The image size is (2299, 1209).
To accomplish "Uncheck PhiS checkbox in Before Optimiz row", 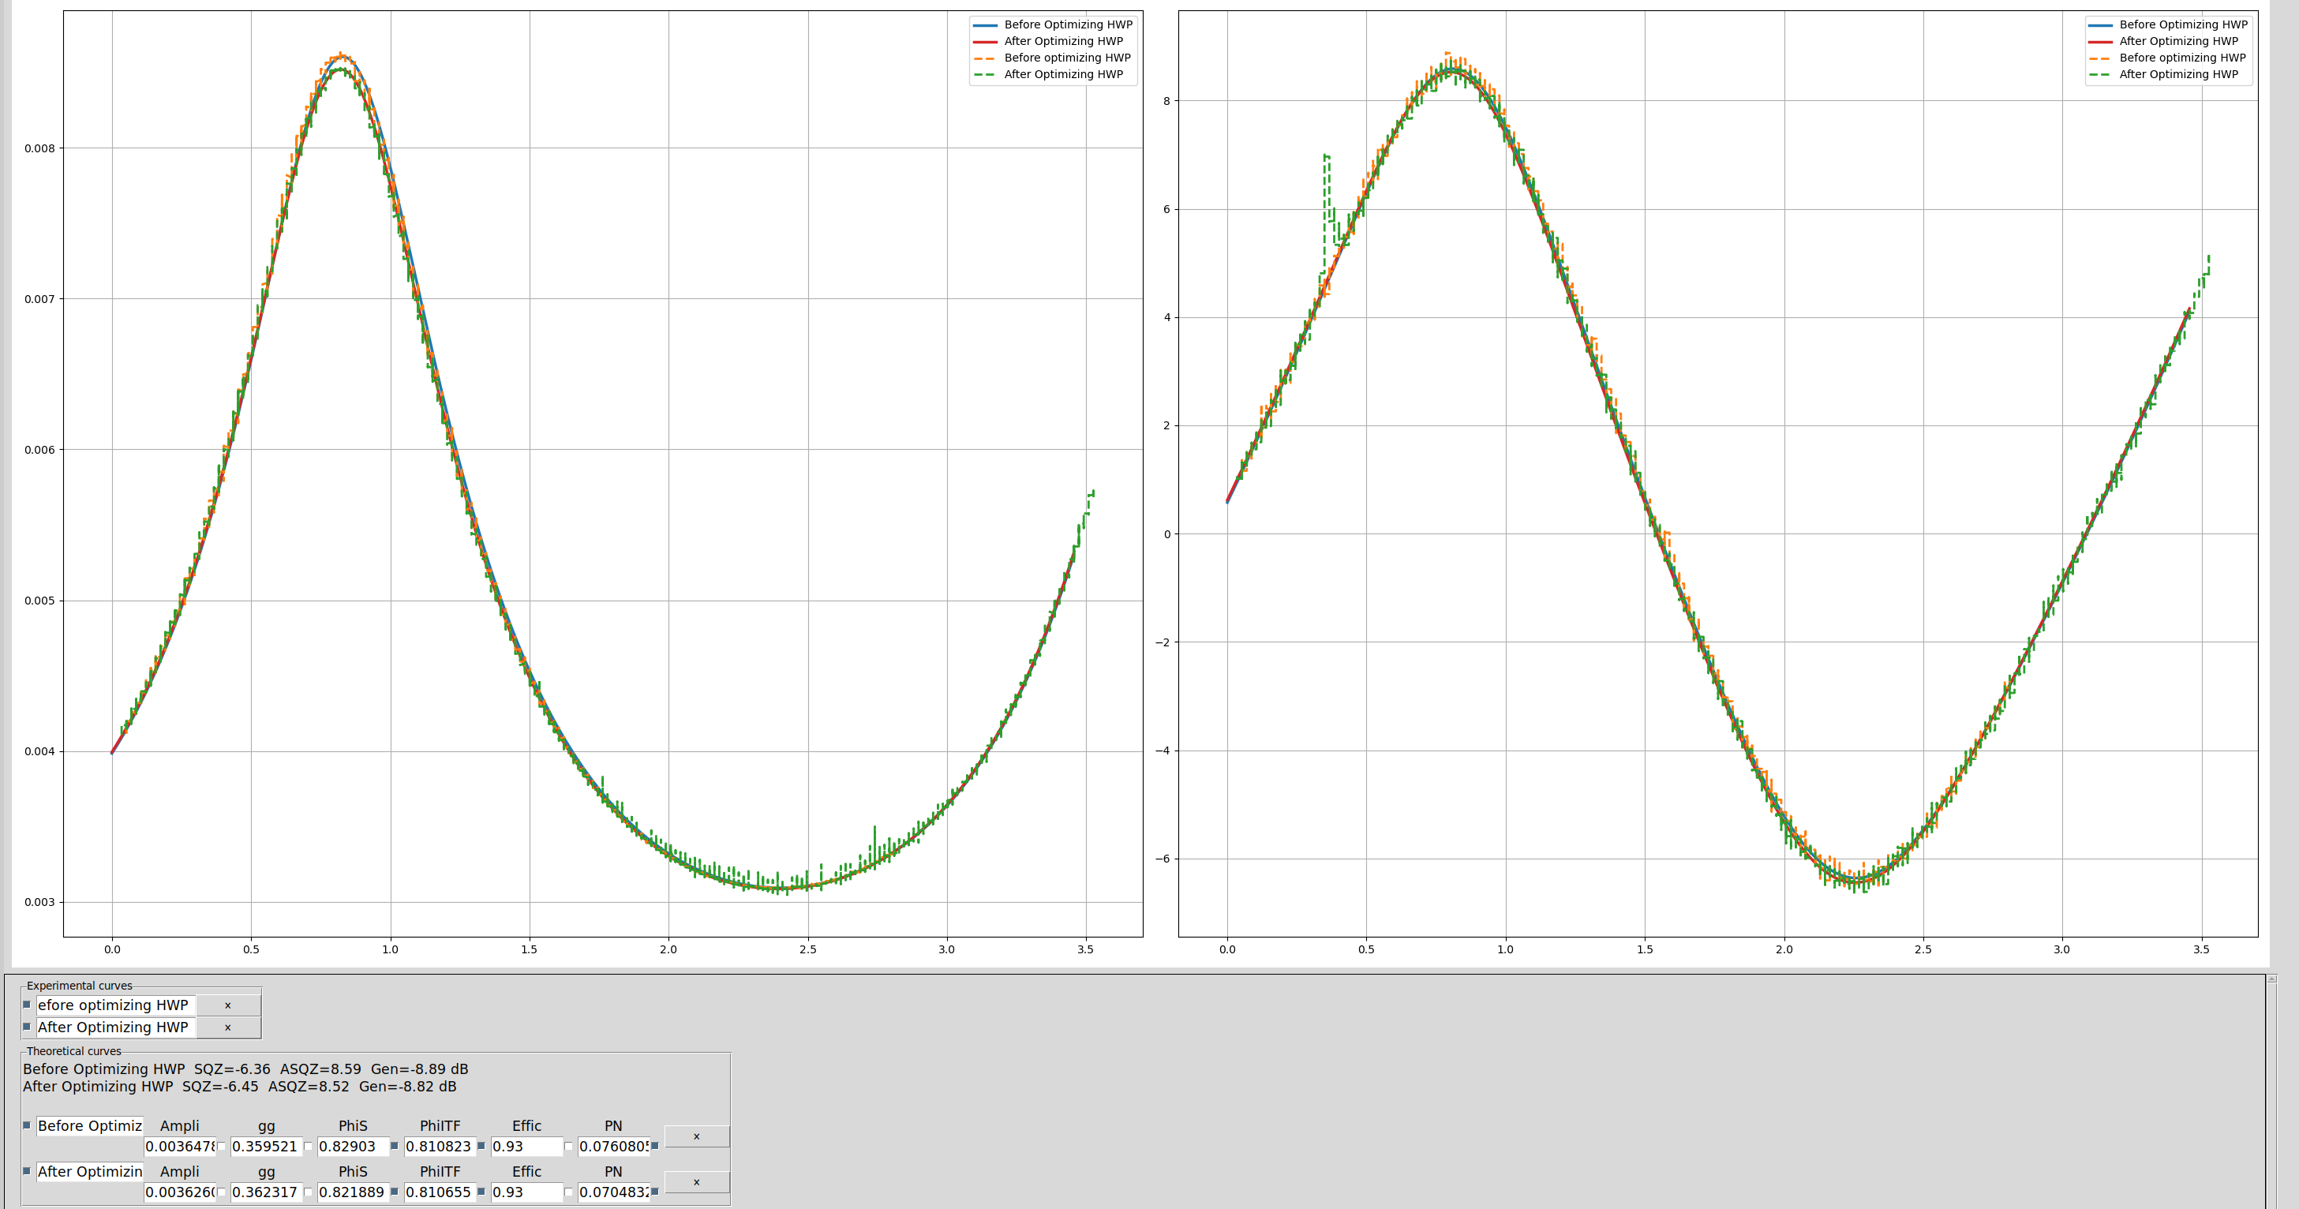I will pyautogui.click(x=395, y=1147).
